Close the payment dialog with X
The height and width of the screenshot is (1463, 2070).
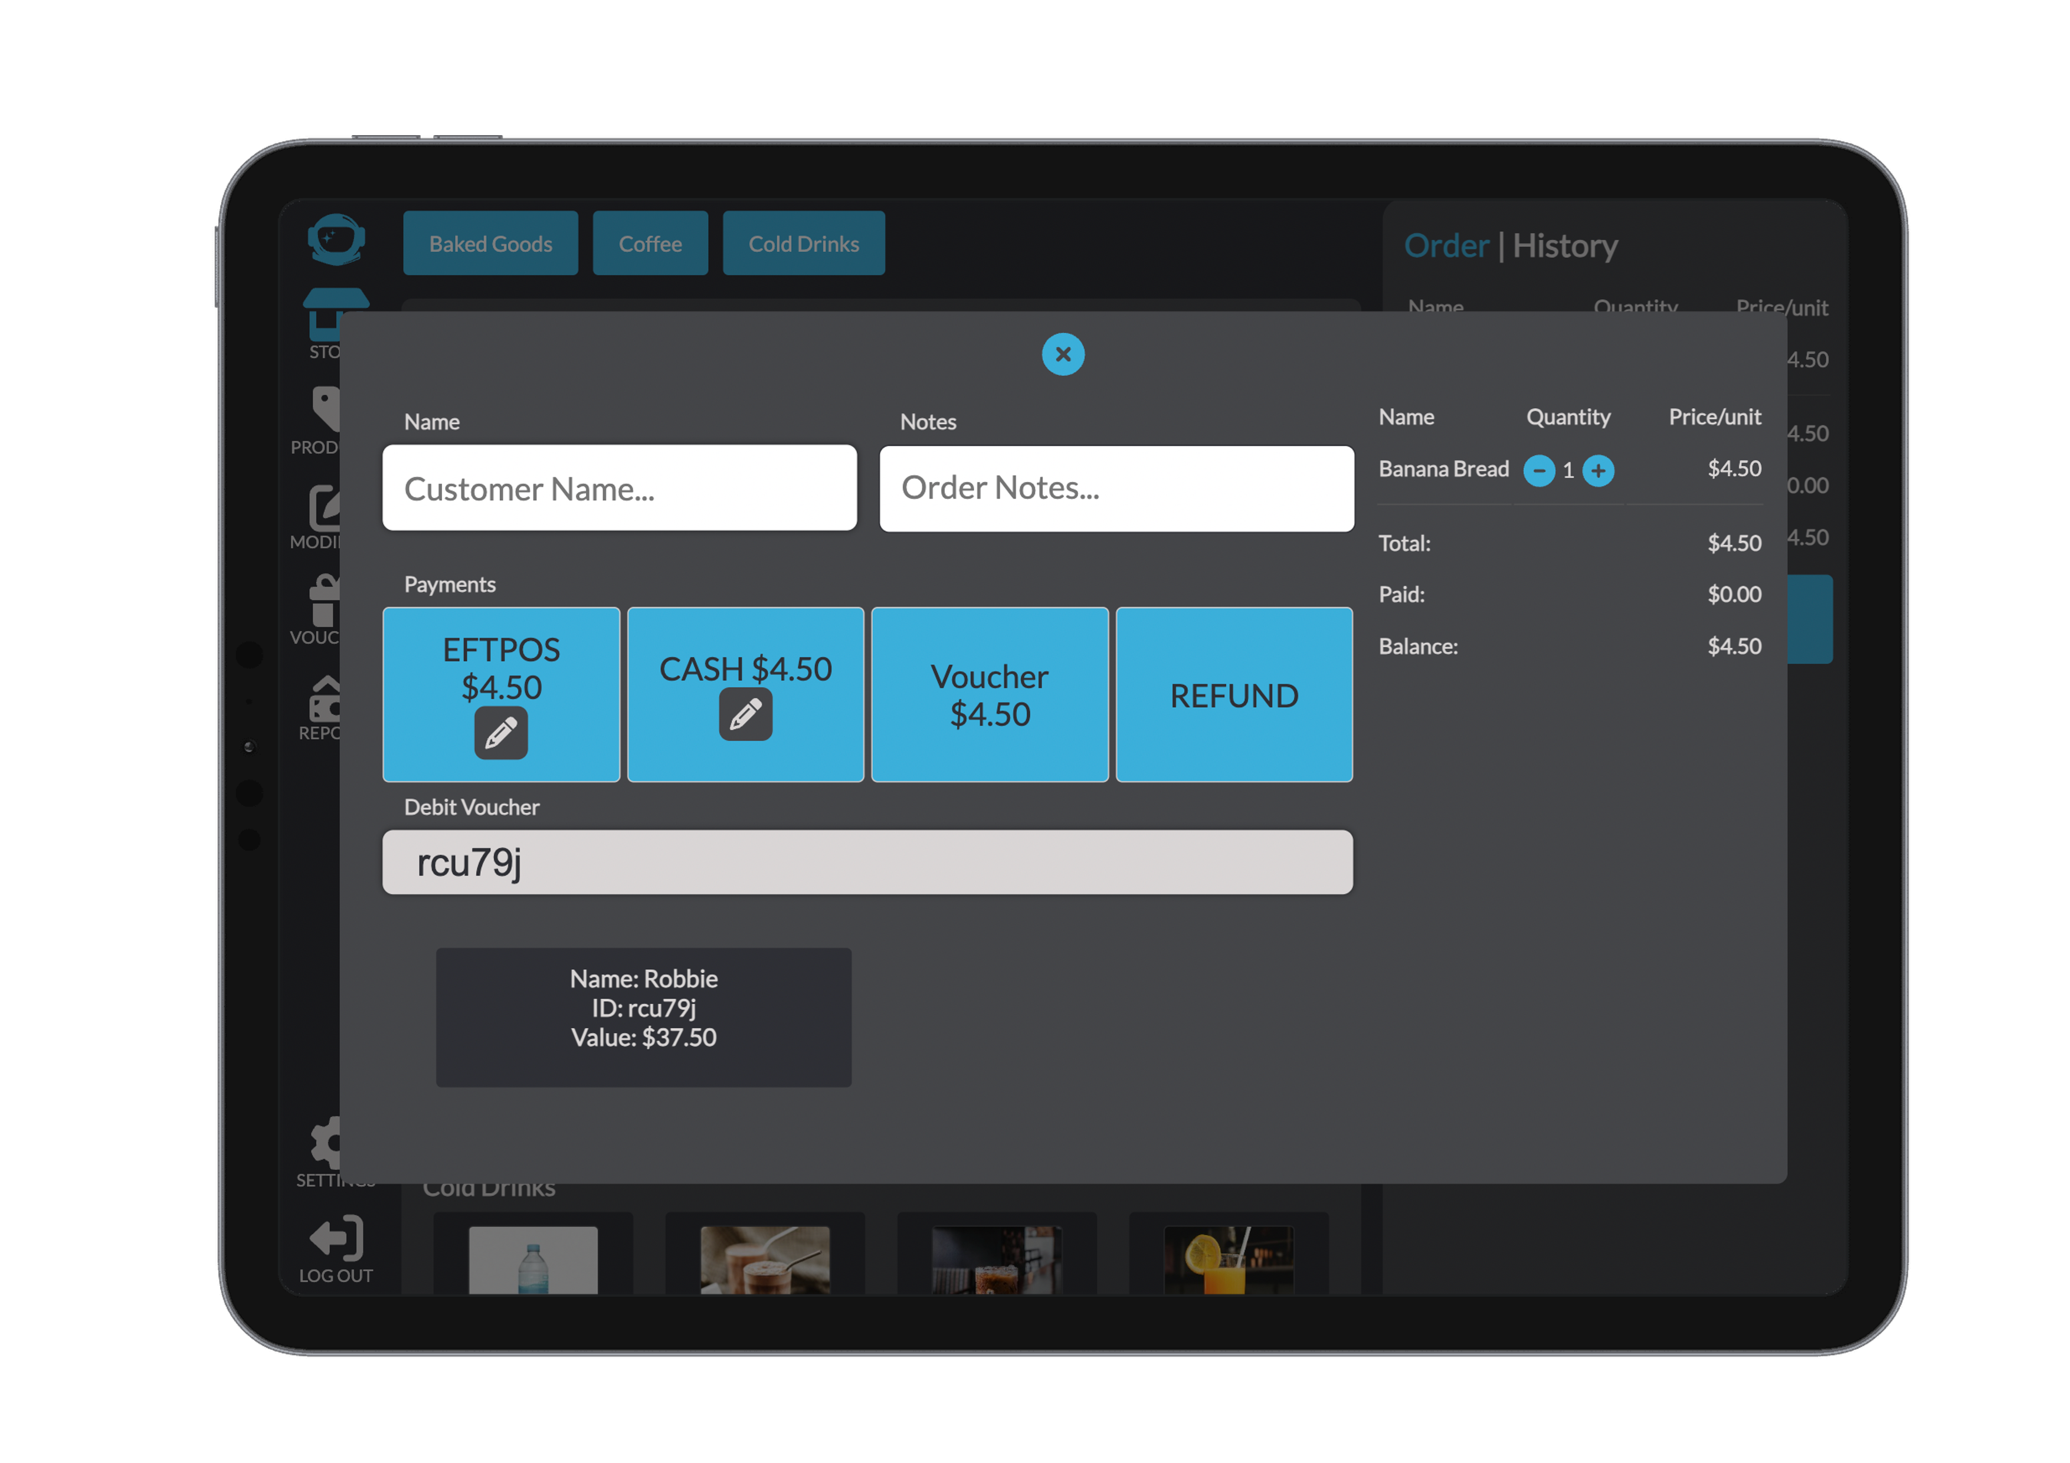pos(1063,355)
